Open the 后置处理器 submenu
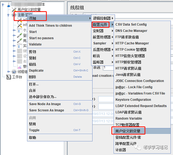The width and height of the screenshot is (173, 155). click(103, 50)
